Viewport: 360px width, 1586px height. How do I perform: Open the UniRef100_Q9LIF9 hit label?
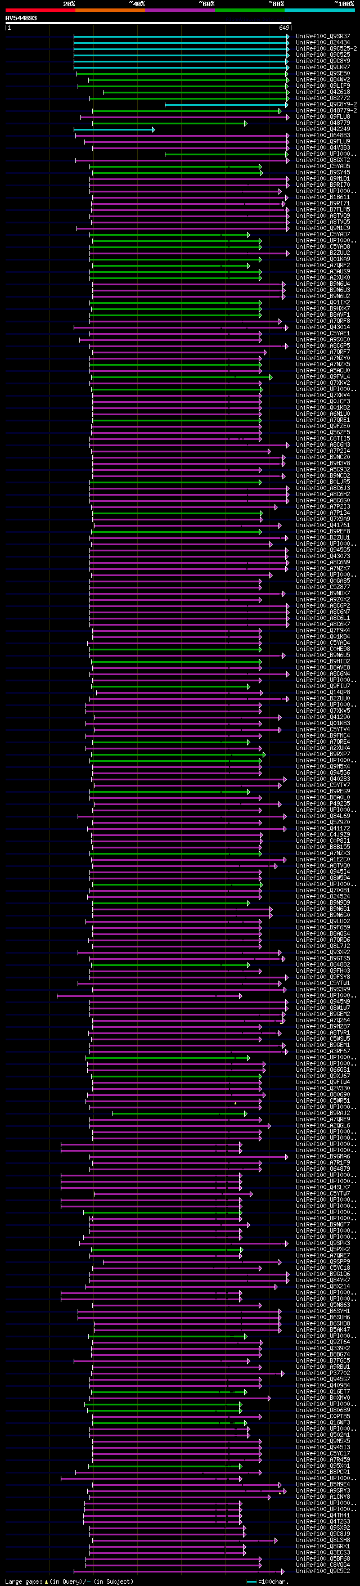(323, 86)
